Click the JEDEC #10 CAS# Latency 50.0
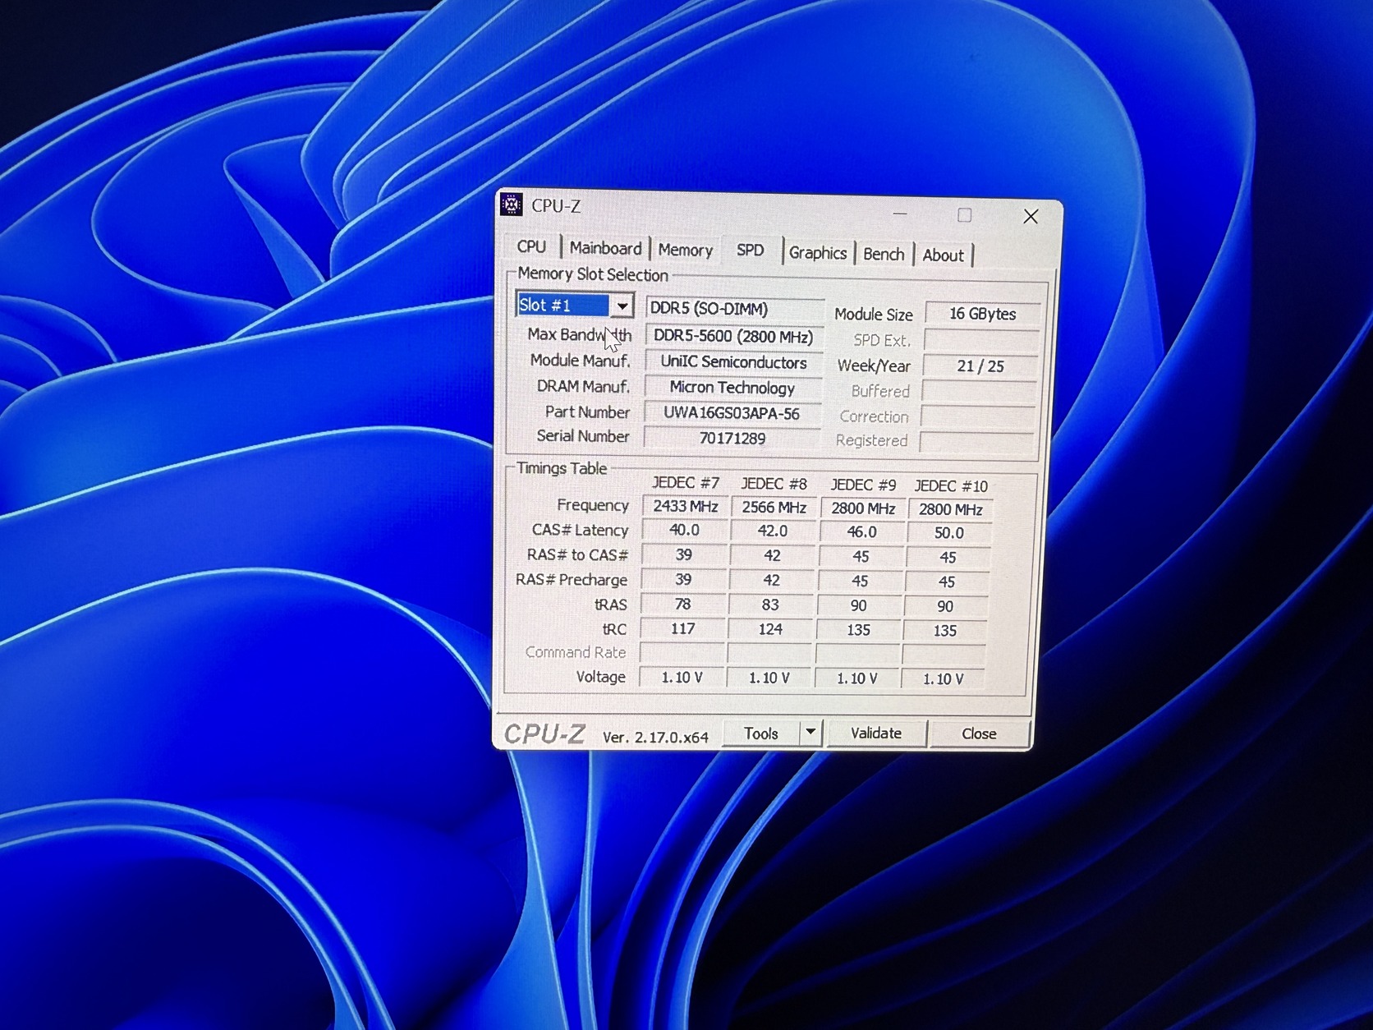The height and width of the screenshot is (1030, 1373). [x=949, y=533]
